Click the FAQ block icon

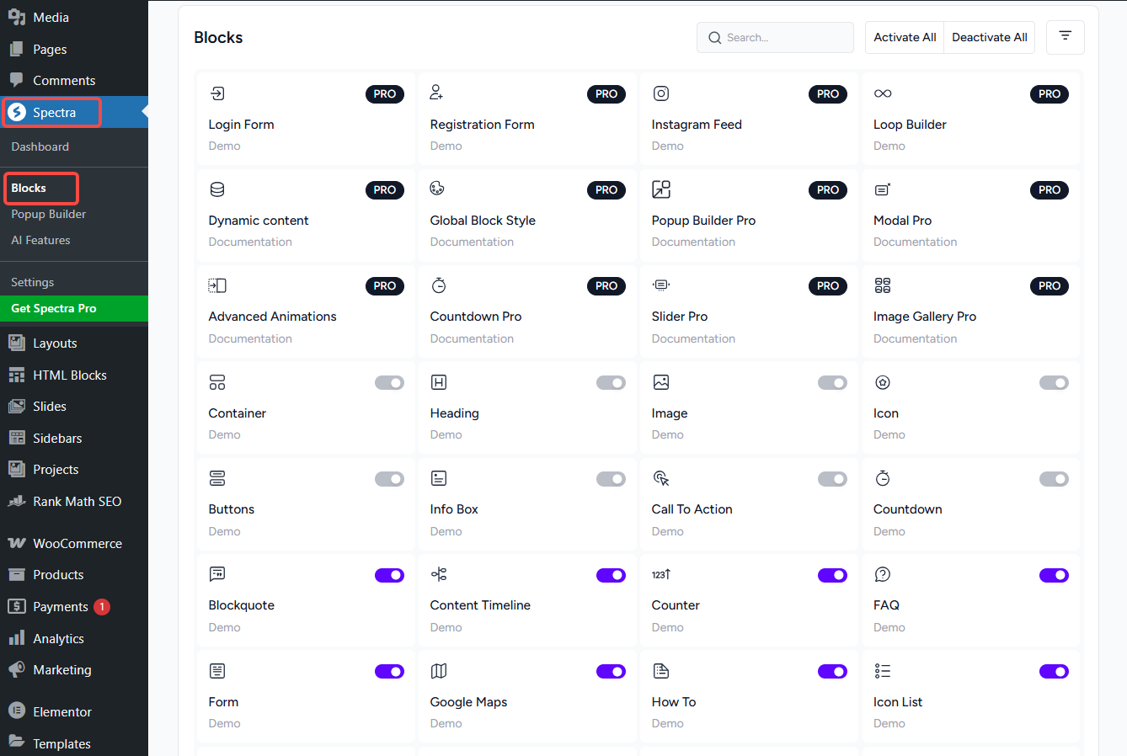pyautogui.click(x=883, y=574)
